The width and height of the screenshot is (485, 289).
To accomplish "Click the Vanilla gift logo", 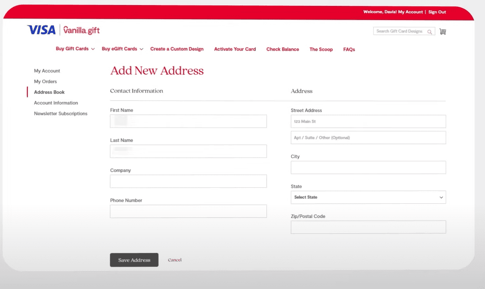I will tap(81, 30).
